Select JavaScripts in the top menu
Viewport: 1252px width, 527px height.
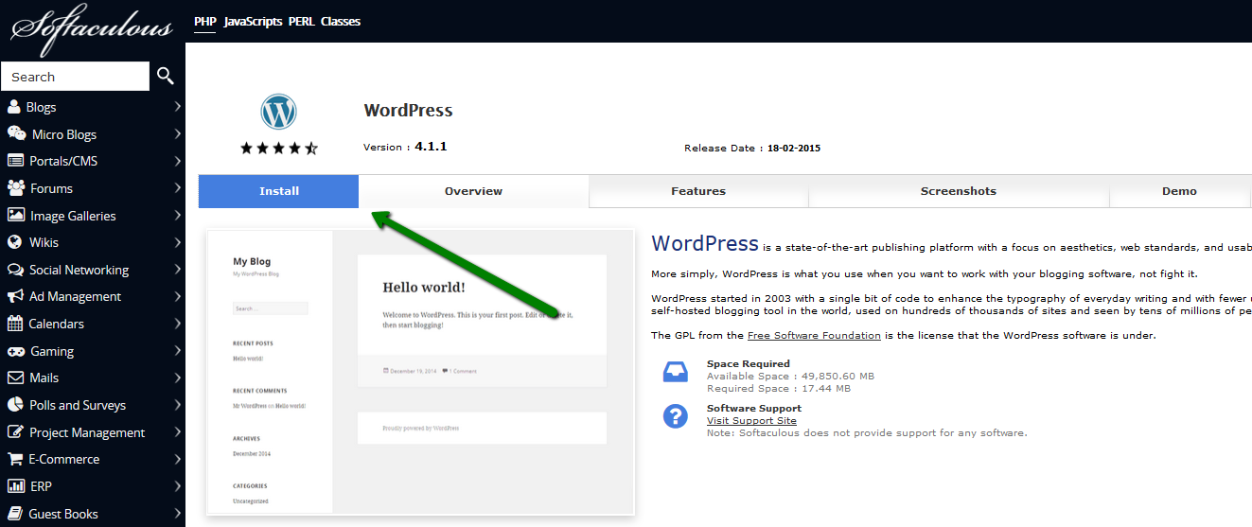(253, 21)
